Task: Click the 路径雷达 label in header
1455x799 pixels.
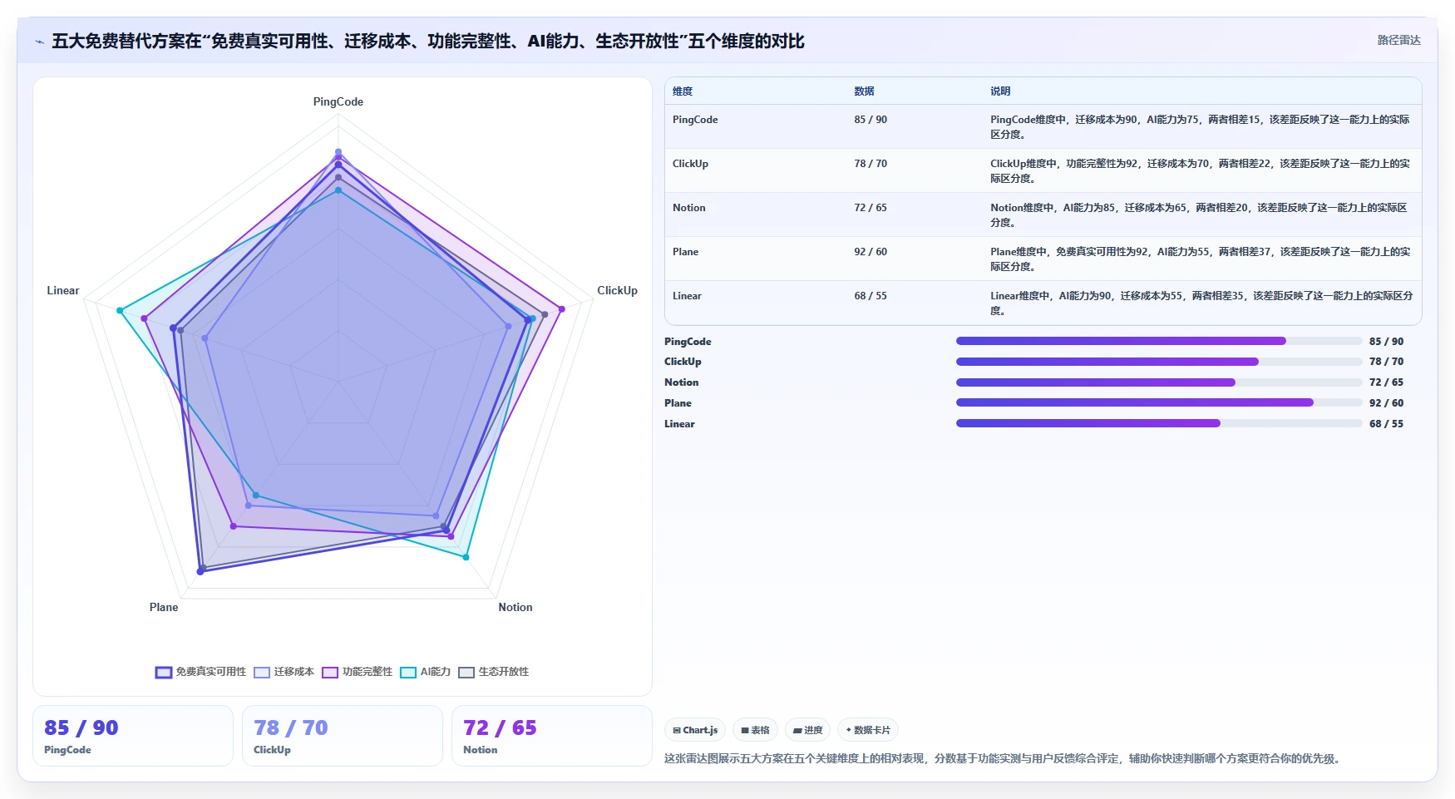Action: coord(1399,40)
